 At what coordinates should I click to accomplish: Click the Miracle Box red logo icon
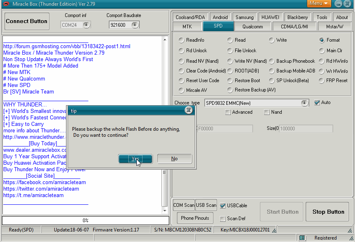click(6, 4)
